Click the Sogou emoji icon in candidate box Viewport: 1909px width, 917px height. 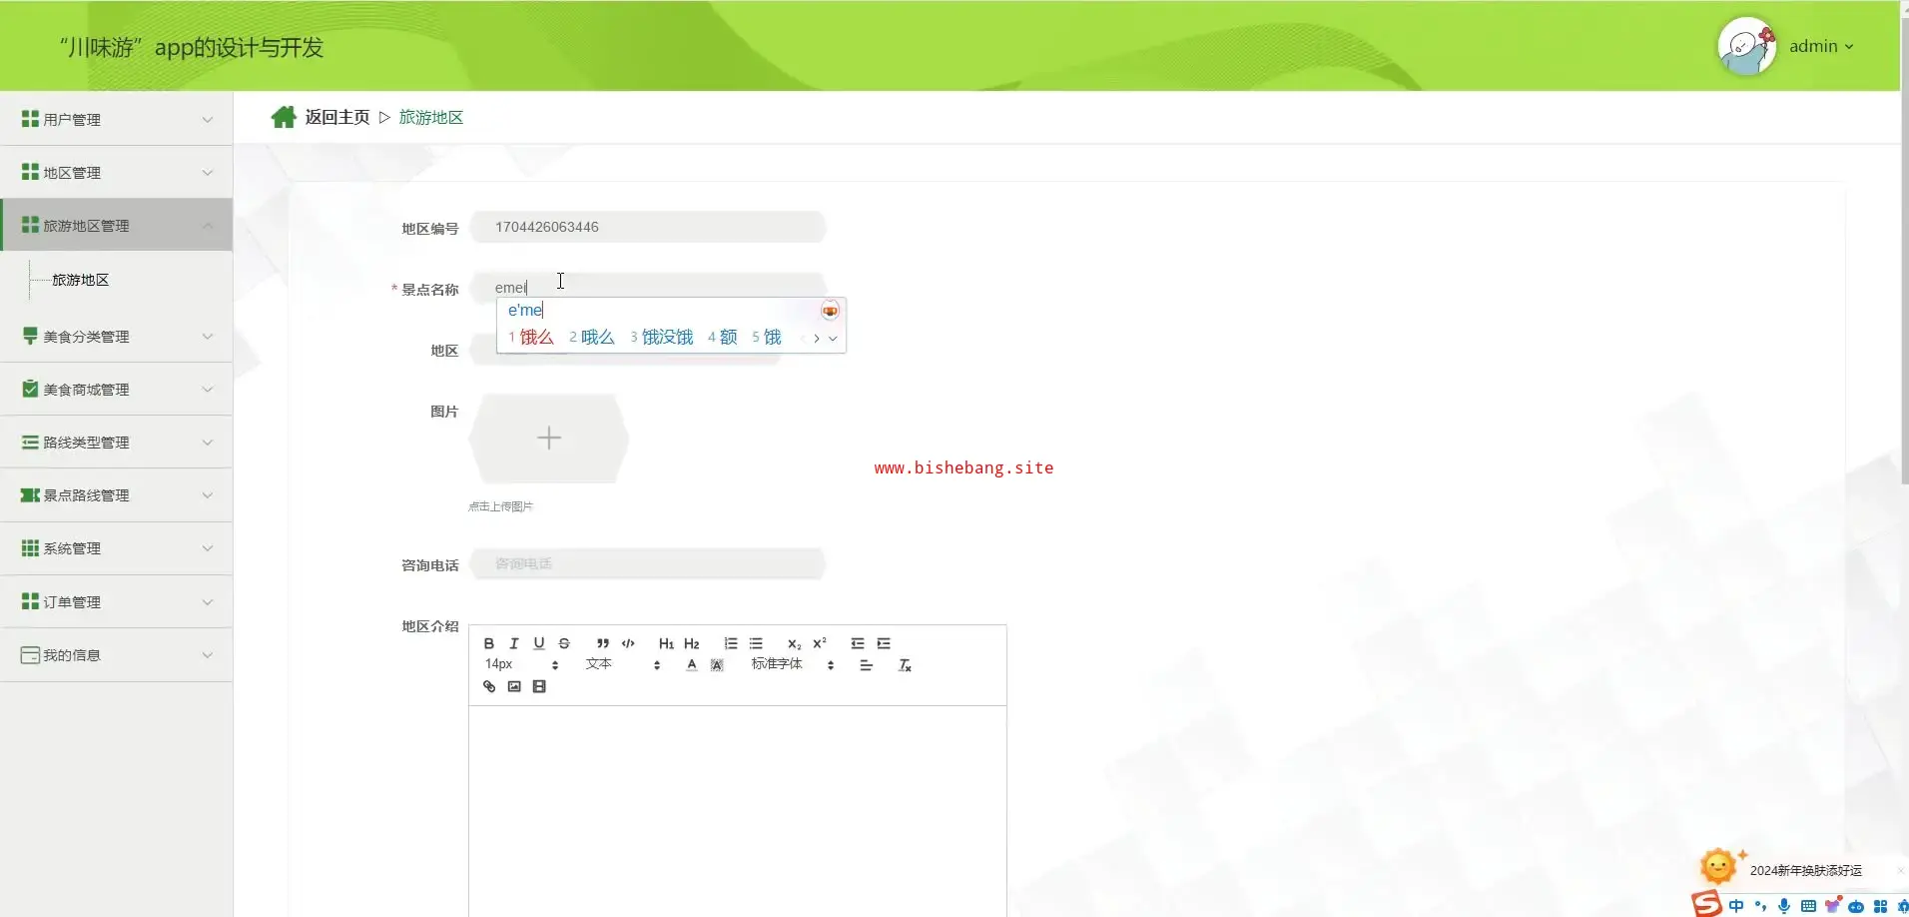coord(830,311)
